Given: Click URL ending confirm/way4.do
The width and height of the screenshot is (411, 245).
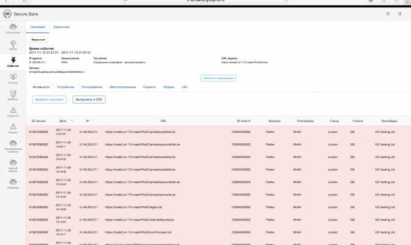Looking at the screenshot, I should tap(138, 232).
